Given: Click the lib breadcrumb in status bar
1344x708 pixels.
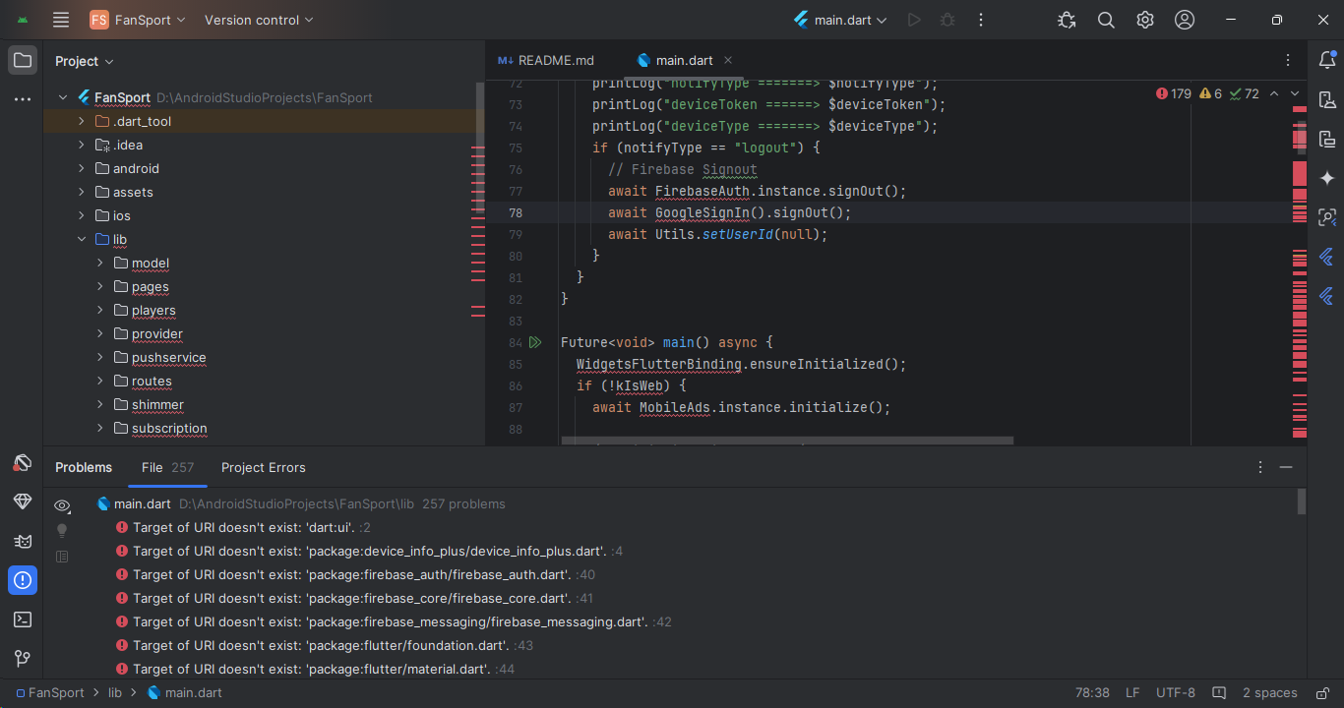Looking at the screenshot, I should pyautogui.click(x=115, y=692).
